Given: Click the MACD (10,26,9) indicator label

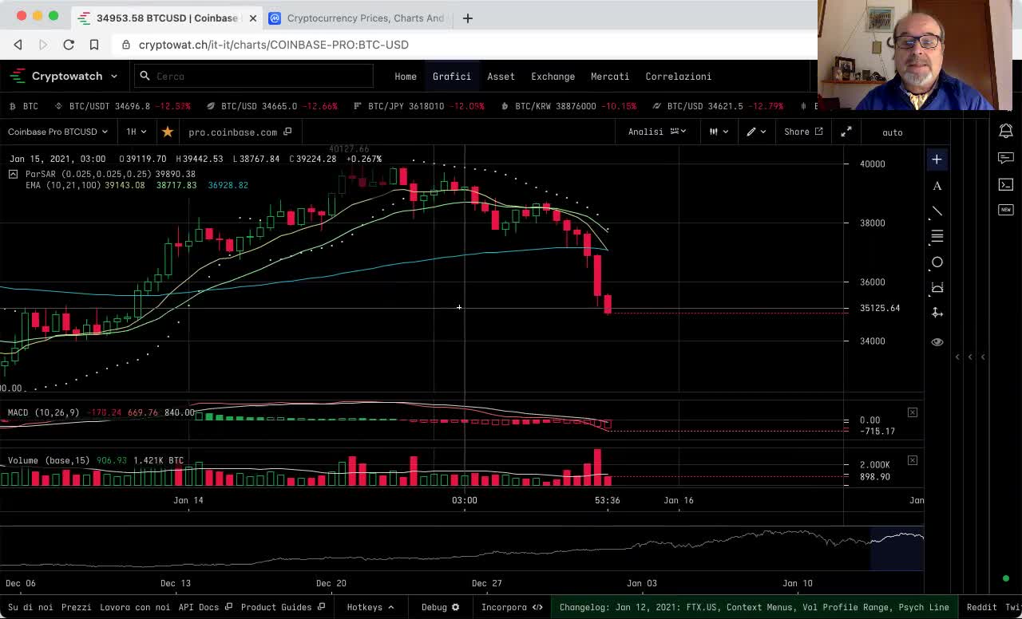Looking at the screenshot, I should click(43, 412).
